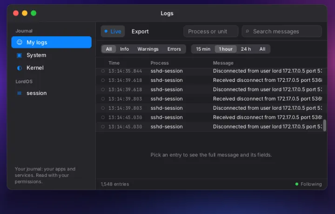Viewport: 335px width, 214px height.
Task: Click the Kernel half-circle icon
Action: pos(20,68)
